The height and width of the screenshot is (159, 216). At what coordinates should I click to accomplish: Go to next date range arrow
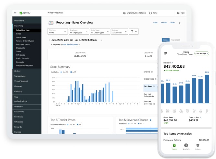101,40
